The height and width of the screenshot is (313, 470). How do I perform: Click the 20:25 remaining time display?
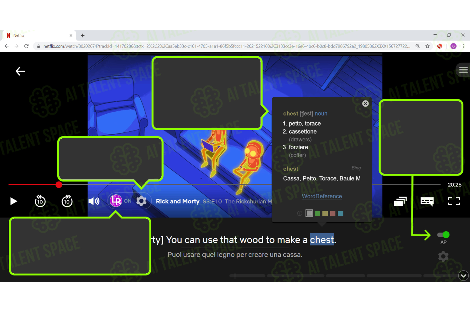click(454, 185)
